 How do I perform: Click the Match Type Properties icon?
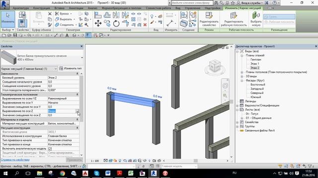pos(50,25)
